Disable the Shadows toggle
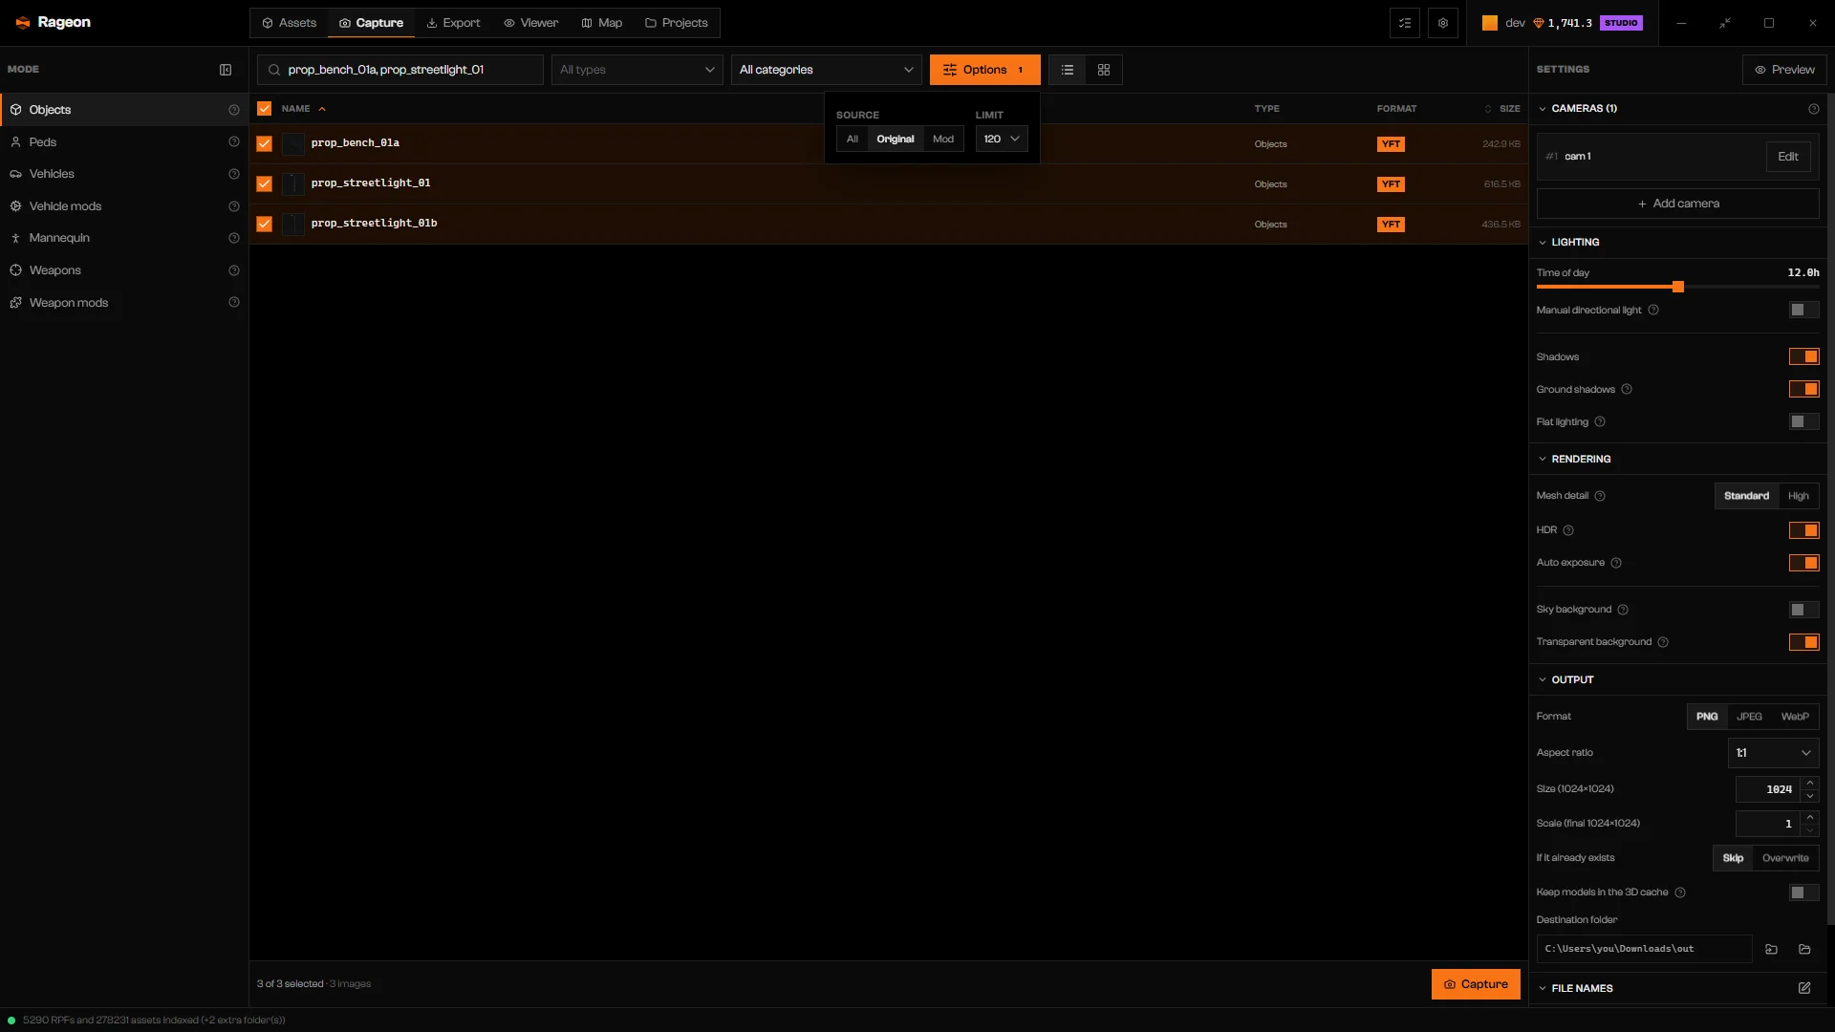This screenshot has width=1835, height=1032. coord(1804,357)
